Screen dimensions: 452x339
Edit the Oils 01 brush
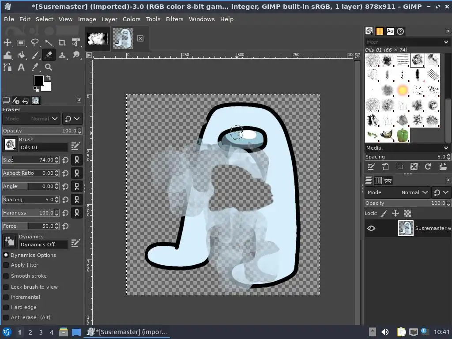tap(75, 146)
